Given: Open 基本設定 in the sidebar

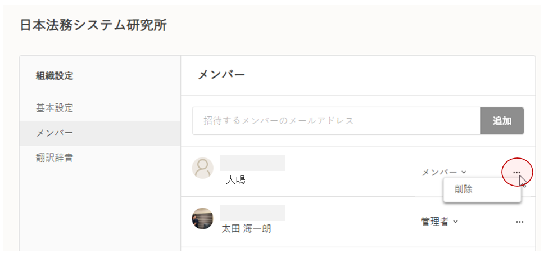Looking at the screenshot, I should point(55,108).
